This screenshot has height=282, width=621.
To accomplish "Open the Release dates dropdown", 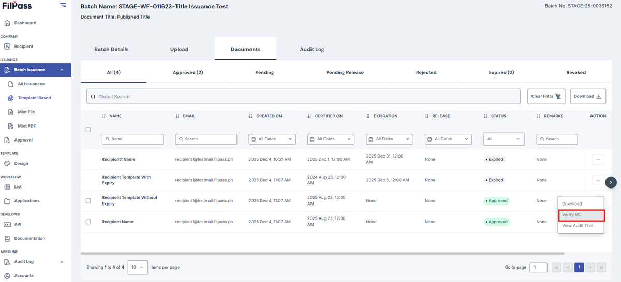I will pyautogui.click(x=449, y=139).
